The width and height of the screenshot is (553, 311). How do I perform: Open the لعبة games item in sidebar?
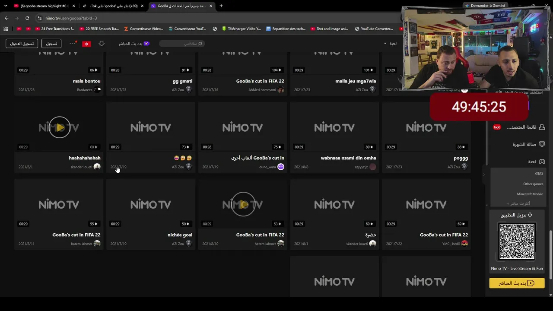537,162
